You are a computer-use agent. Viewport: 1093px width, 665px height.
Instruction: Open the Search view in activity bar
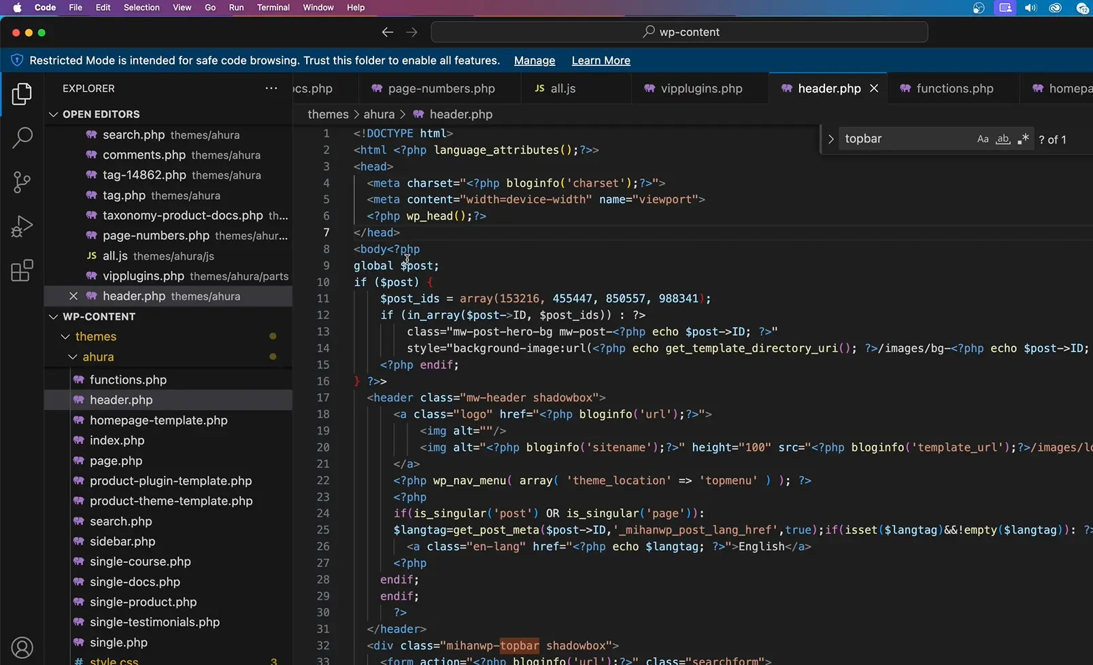[x=22, y=138]
